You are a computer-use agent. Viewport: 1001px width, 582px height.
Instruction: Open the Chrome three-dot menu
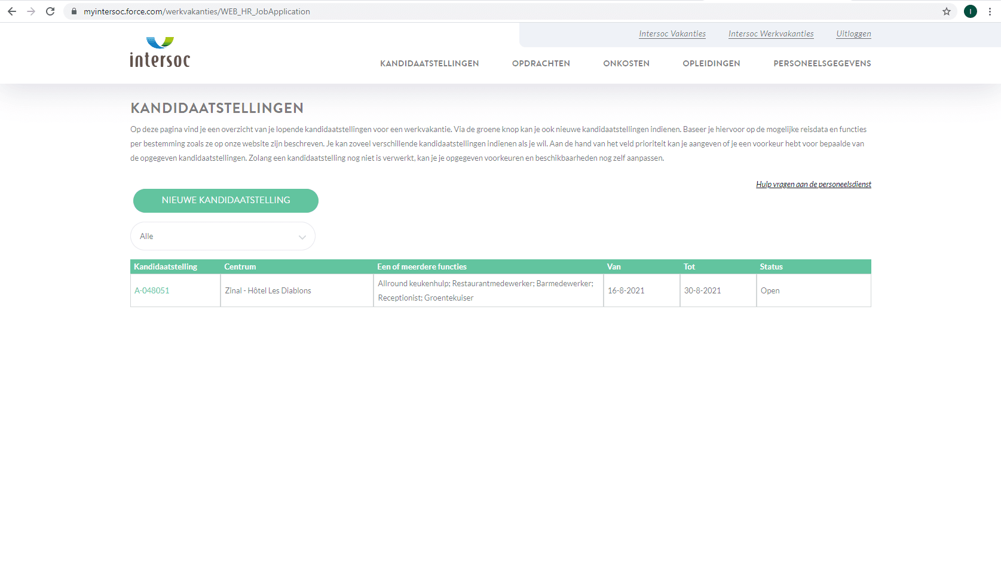990,11
